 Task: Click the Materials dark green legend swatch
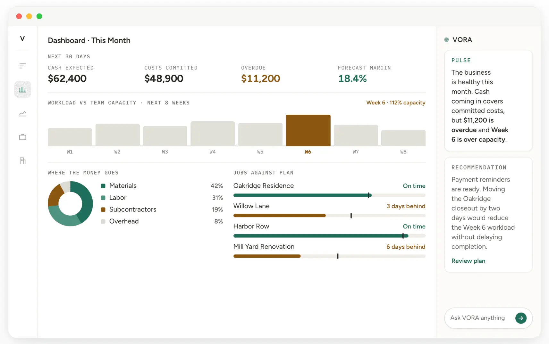(x=103, y=186)
